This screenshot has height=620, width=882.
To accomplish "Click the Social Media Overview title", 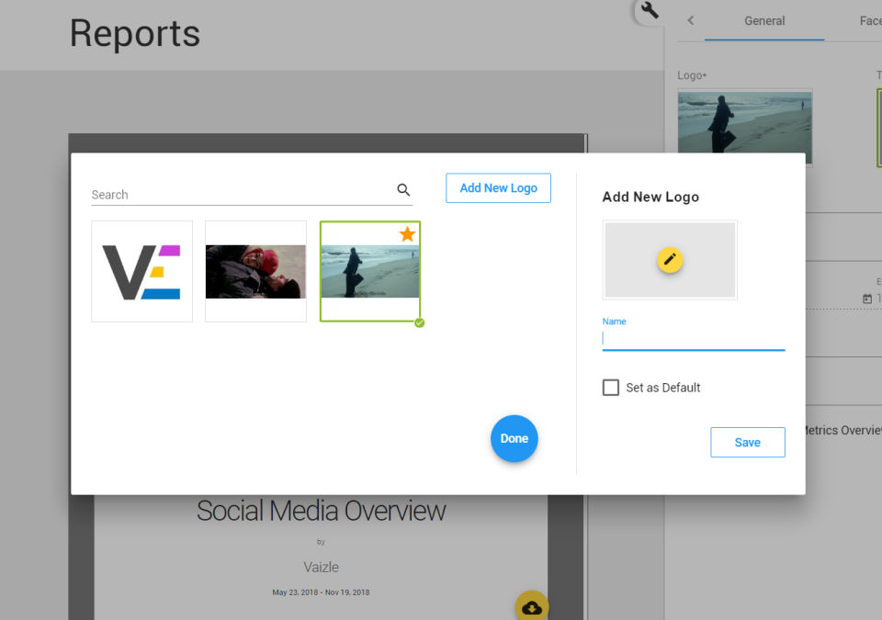I will pyautogui.click(x=321, y=511).
